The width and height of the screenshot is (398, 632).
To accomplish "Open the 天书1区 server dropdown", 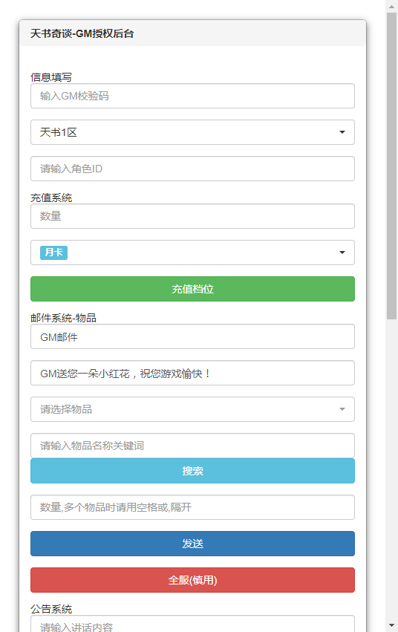I will pos(192,132).
